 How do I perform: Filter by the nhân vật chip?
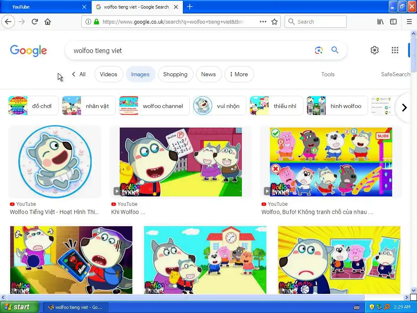[88, 106]
